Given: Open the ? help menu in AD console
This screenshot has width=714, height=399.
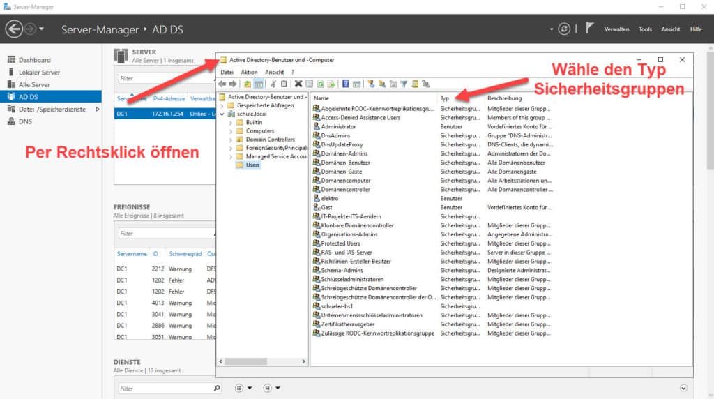Looking at the screenshot, I should click(292, 72).
